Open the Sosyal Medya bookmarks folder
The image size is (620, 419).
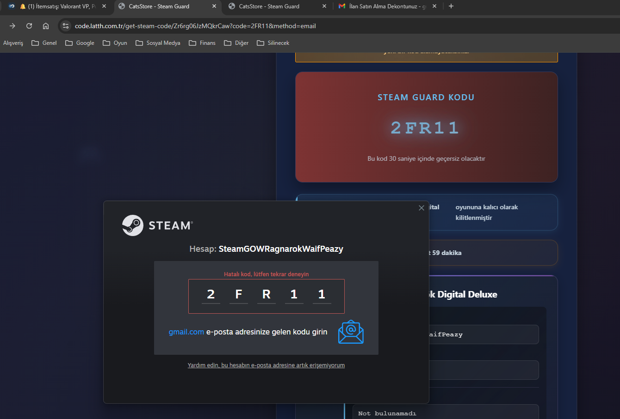[158, 43]
